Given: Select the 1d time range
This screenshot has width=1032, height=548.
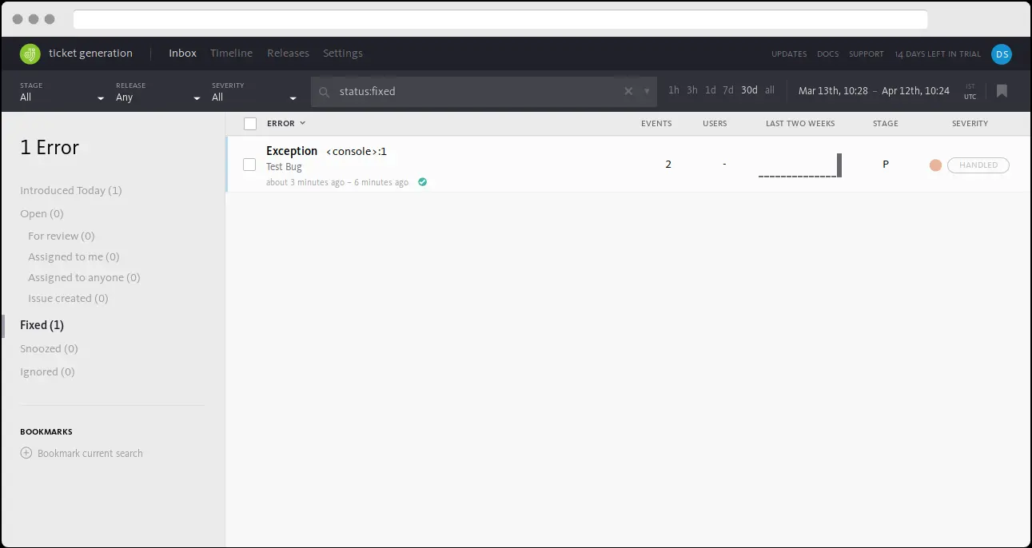Looking at the screenshot, I should pos(711,90).
